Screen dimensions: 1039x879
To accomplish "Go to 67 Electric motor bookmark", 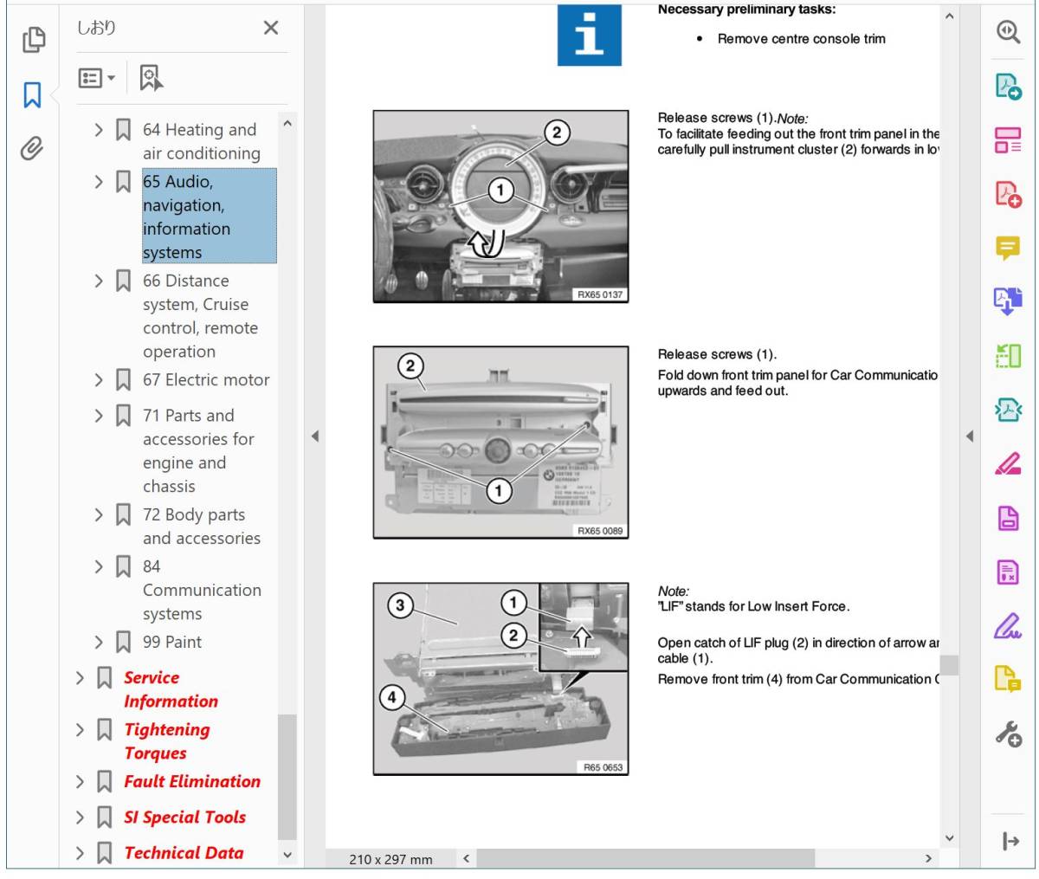I will [x=206, y=380].
